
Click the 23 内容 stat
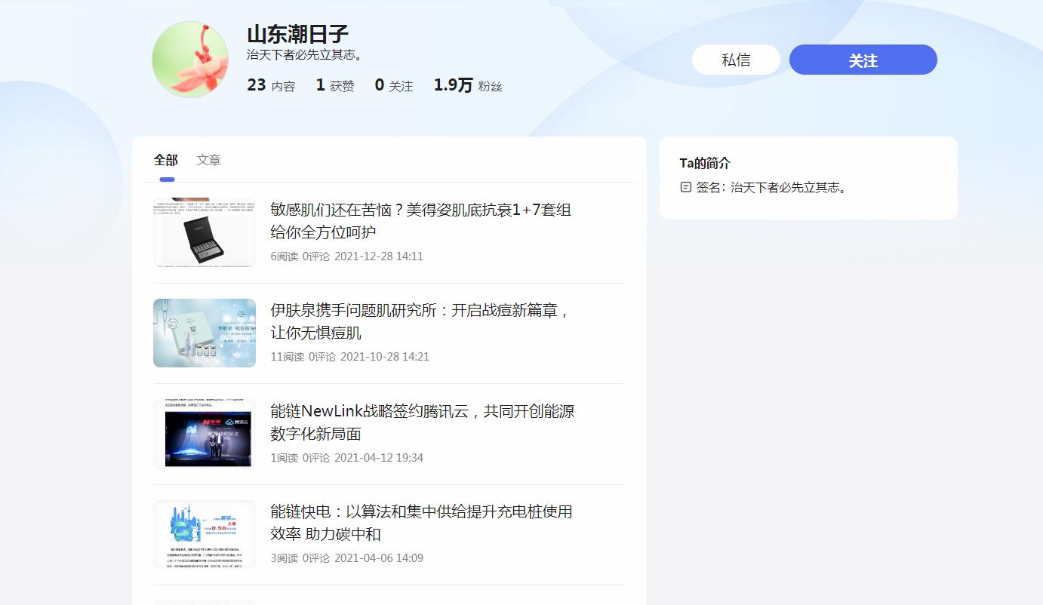coord(271,85)
